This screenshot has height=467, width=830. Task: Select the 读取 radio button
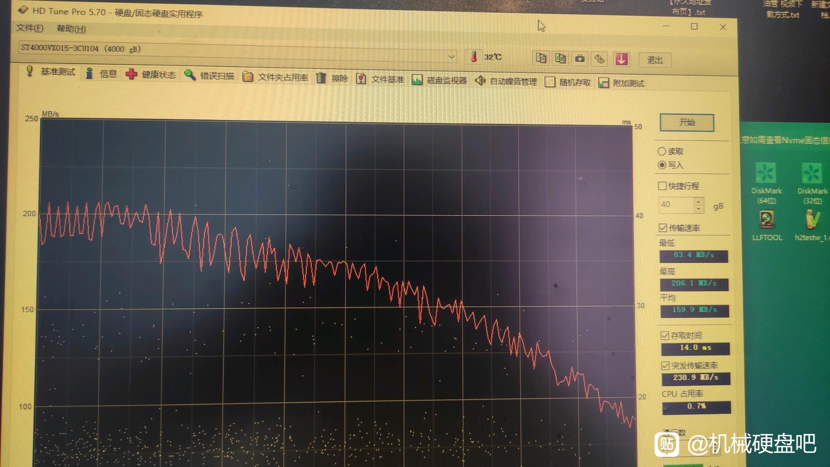click(x=662, y=152)
